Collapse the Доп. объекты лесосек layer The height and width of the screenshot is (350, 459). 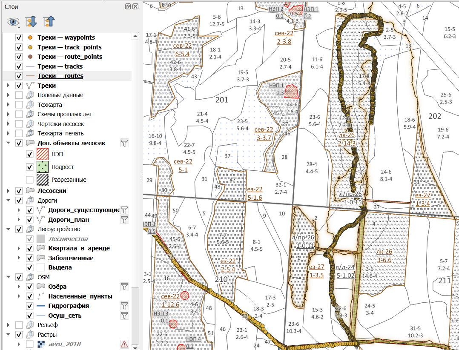pyautogui.click(x=8, y=143)
